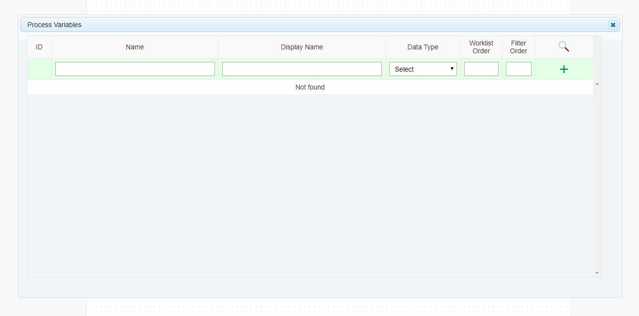Click inside the Name input field
This screenshot has height=316, width=639.
tap(135, 69)
